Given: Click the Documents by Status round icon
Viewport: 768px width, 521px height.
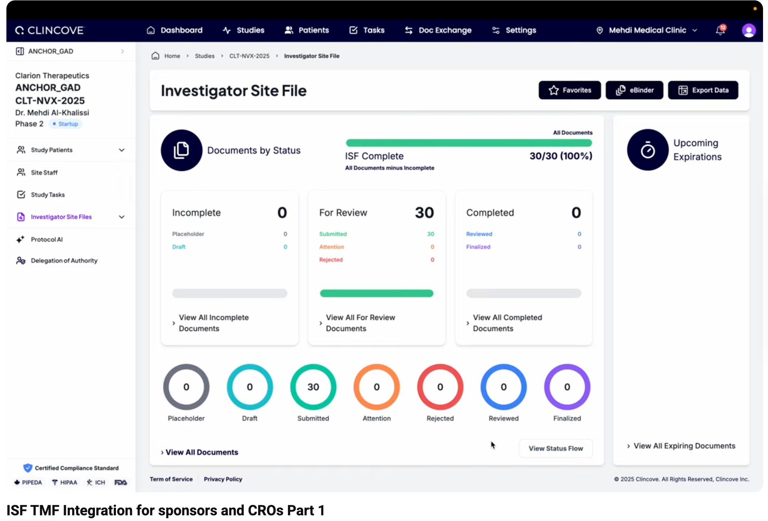Looking at the screenshot, I should click(181, 150).
